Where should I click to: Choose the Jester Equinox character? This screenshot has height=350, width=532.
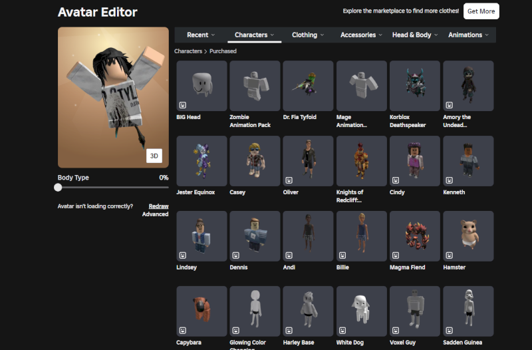[201, 161]
